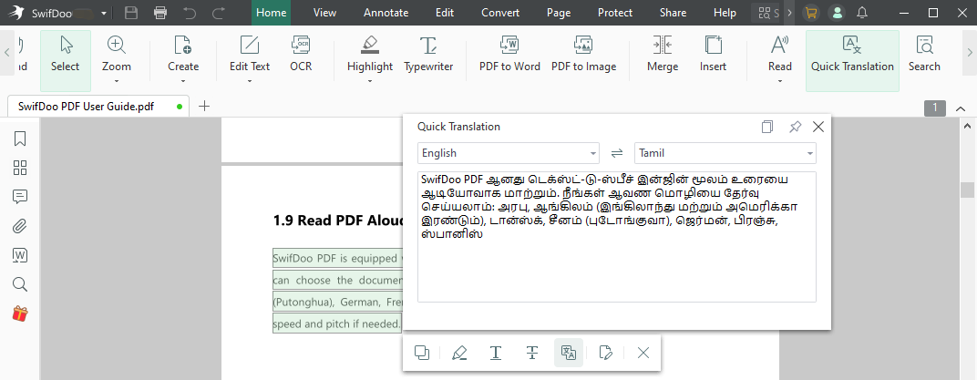Open the Convert tab

click(x=500, y=13)
